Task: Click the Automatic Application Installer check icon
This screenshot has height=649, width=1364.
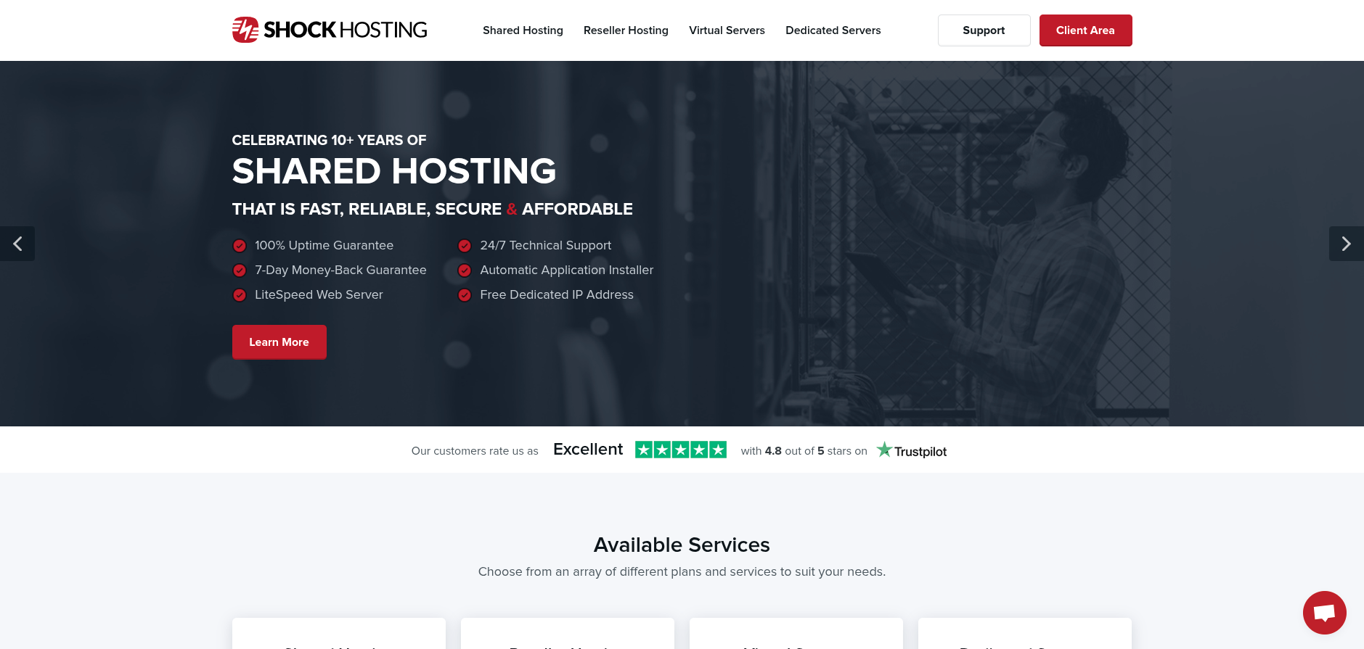Action: [465, 270]
